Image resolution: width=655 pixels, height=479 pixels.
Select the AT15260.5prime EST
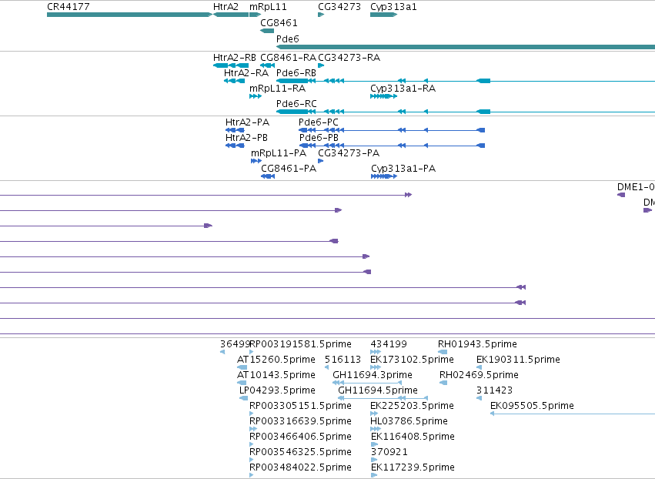(x=242, y=367)
